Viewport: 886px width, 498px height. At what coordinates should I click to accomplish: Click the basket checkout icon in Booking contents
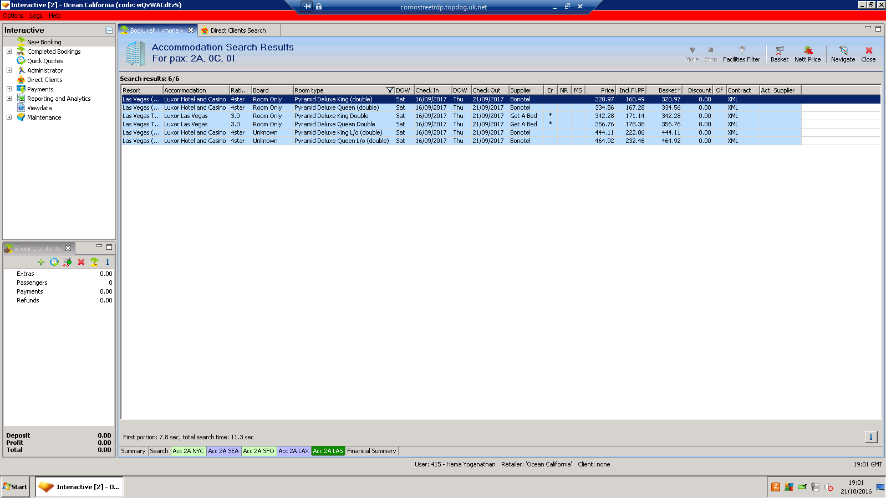[x=68, y=262]
